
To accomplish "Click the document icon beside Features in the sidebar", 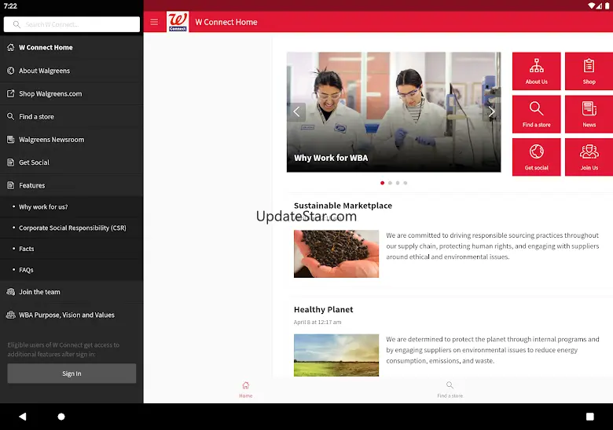I will [10, 185].
